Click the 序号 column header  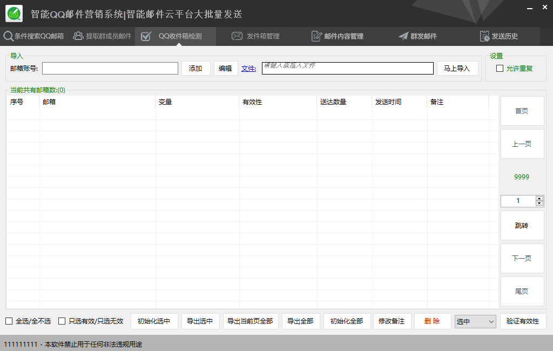tap(23, 102)
